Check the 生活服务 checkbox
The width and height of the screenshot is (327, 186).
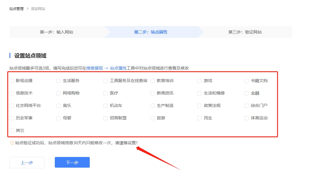coord(58,81)
